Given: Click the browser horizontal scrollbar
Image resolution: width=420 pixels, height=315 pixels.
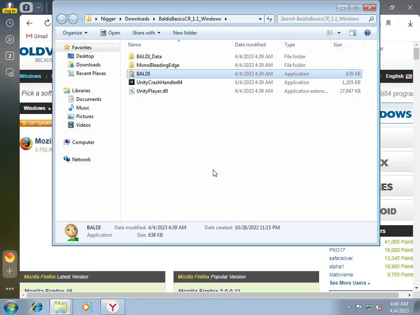Looking at the screenshot, I should pos(213,295).
